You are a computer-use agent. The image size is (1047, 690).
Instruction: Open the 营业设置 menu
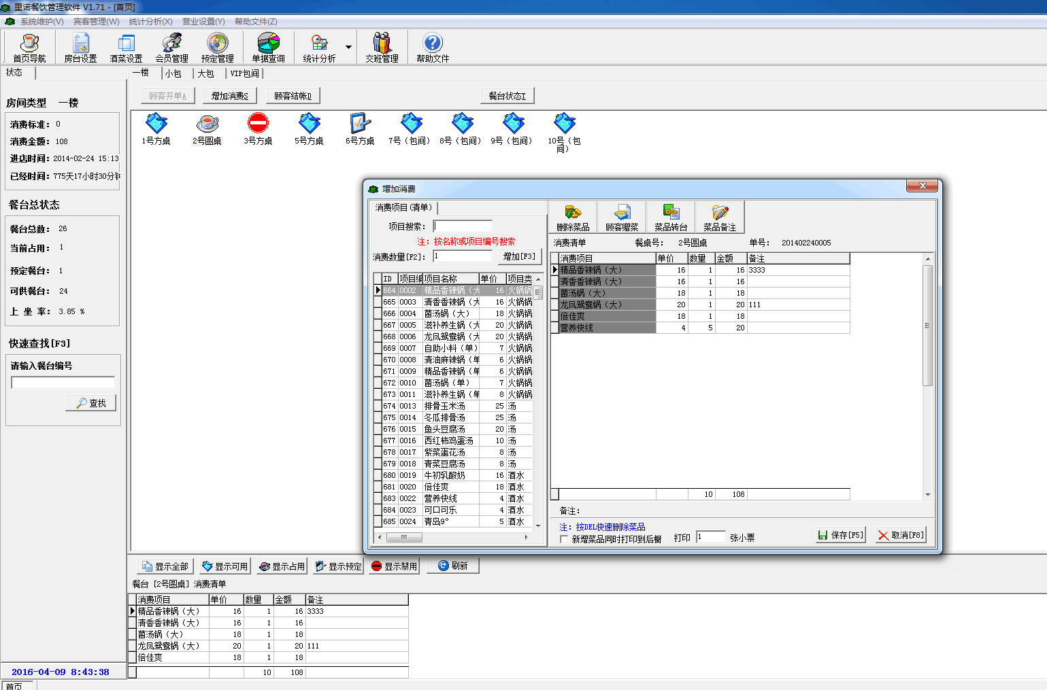tap(203, 22)
